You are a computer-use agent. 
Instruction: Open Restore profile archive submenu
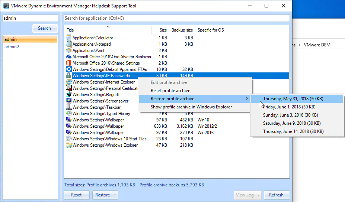[194, 99]
